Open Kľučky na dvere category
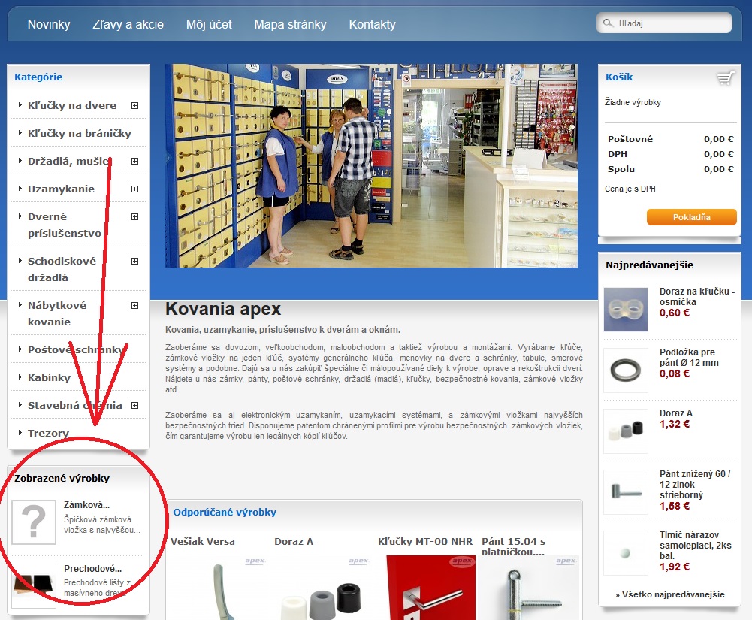752x620 pixels. 72,105
